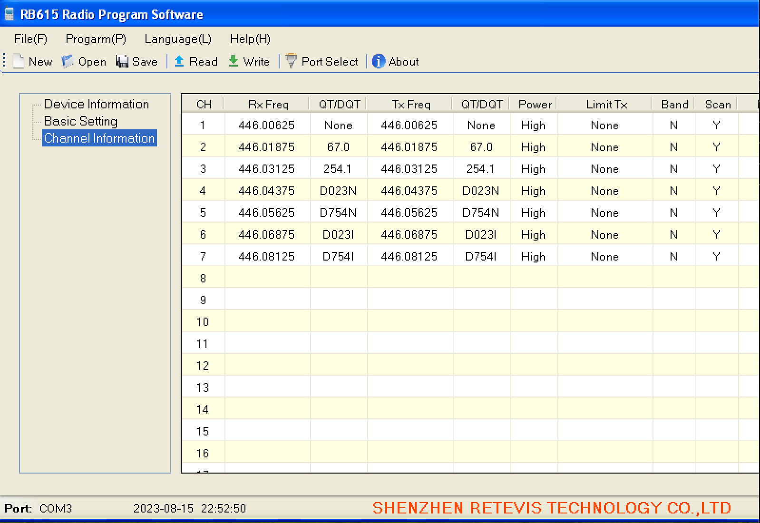The height and width of the screenshot is (523, 760).
Task: Click the About info icon
Action: pyautogui.click(x=379, y=61)
